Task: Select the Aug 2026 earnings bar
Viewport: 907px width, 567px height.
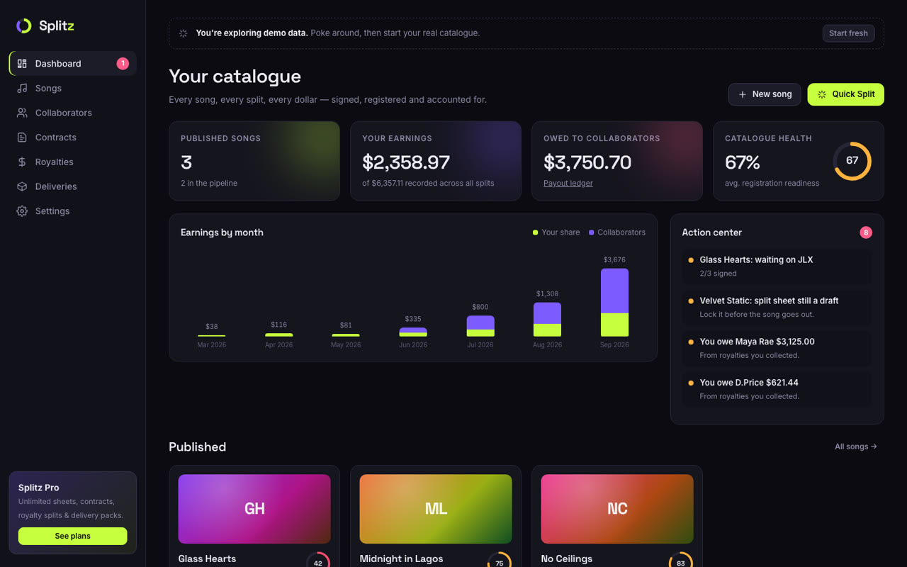Action: pyautogui.click(x=547, y=320)
